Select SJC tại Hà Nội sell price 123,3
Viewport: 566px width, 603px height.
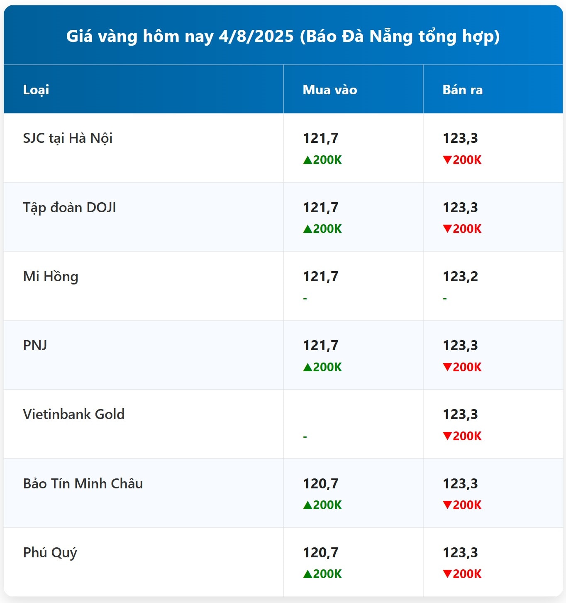460,138
